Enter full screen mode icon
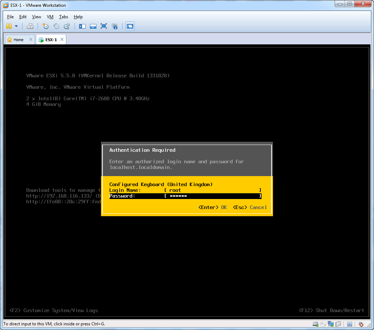 (104, 26)
